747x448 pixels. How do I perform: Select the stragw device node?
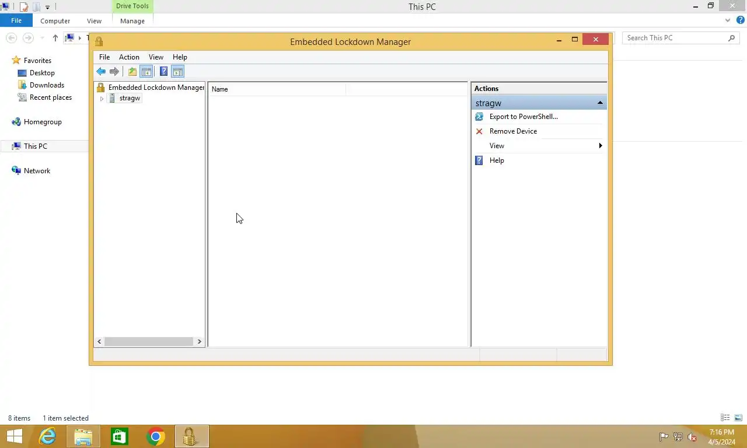coord(130,98)
